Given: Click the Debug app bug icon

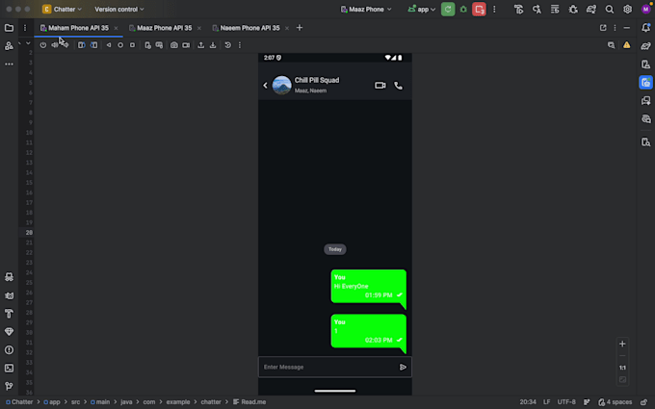Looking at the screenshot, I should click(x=463, y=10).
